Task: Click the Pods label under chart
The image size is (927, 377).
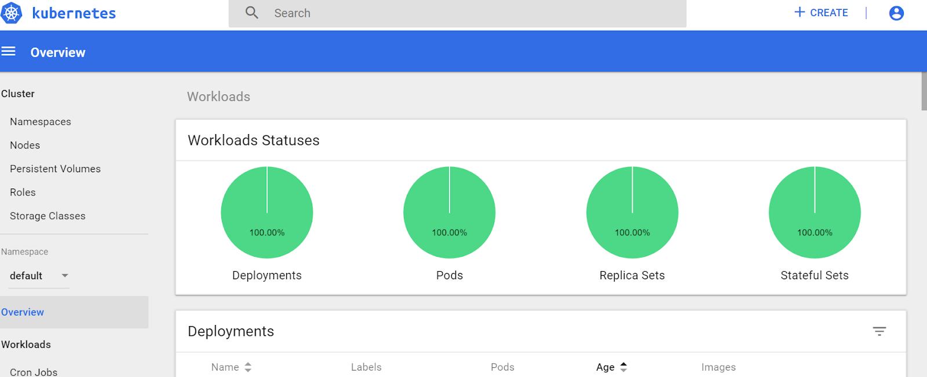Action: coord(450,276)
